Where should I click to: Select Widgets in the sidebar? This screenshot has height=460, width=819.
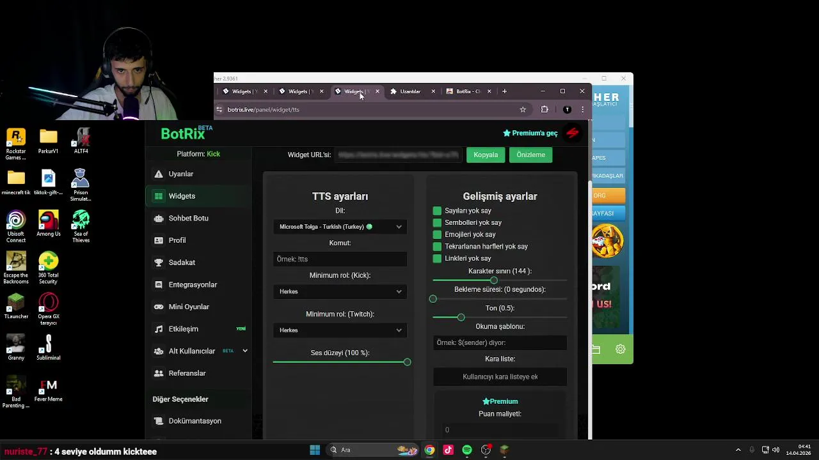(x=198, y=196)
